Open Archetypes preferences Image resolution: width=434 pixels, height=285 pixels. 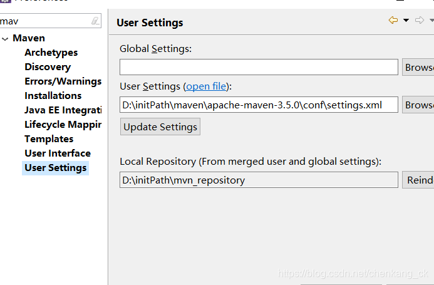pyautogui.click(x=51, y=53)
